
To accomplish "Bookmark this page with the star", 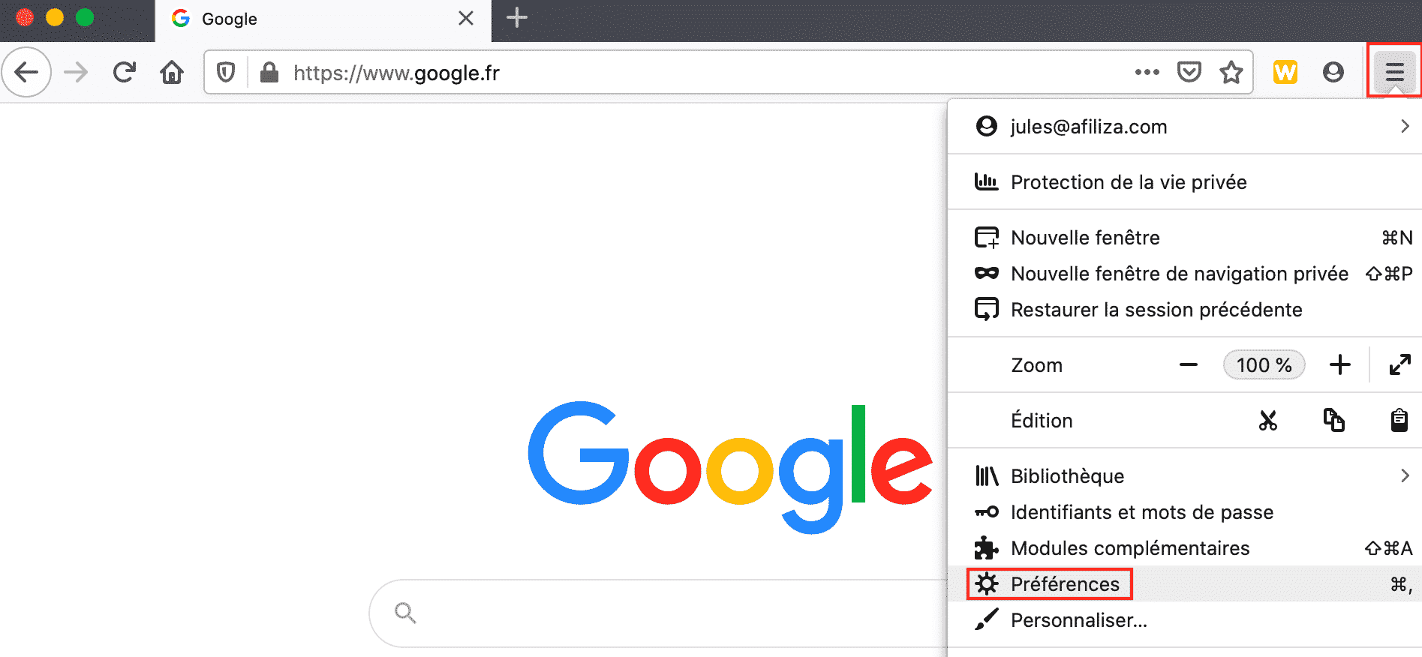I will [x=1231, y=73].
